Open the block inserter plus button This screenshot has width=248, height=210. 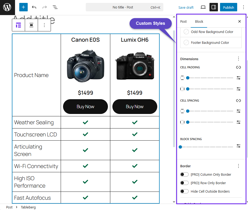pos(23,7)
